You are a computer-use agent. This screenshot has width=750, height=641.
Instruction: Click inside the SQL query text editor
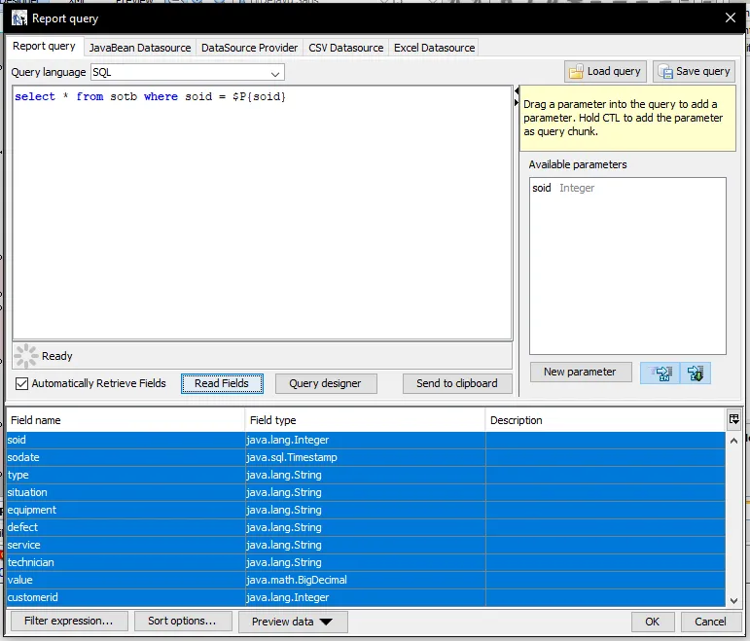coord(263,214)
